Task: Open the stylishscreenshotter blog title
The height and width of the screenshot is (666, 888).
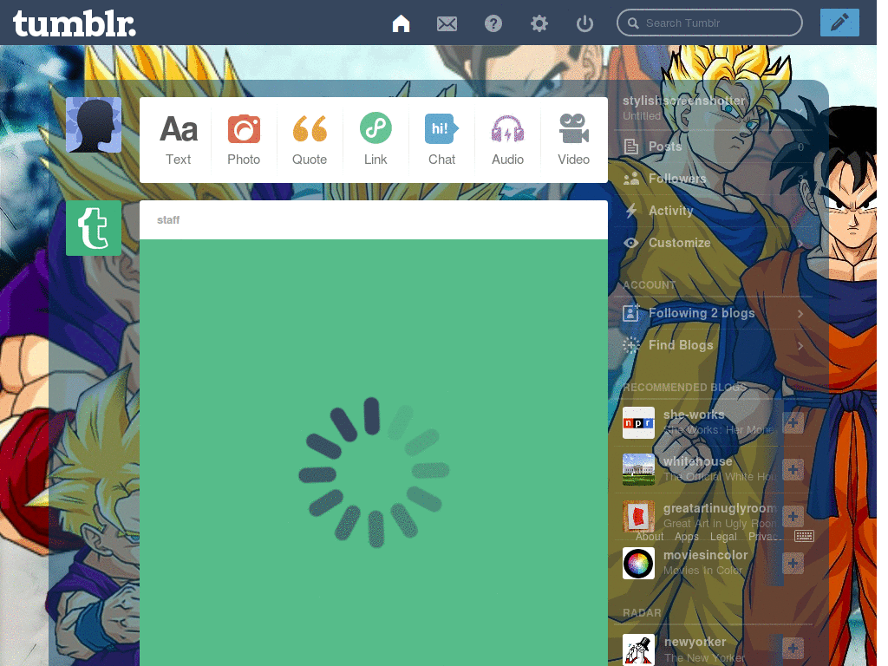Action: point(683,101)
